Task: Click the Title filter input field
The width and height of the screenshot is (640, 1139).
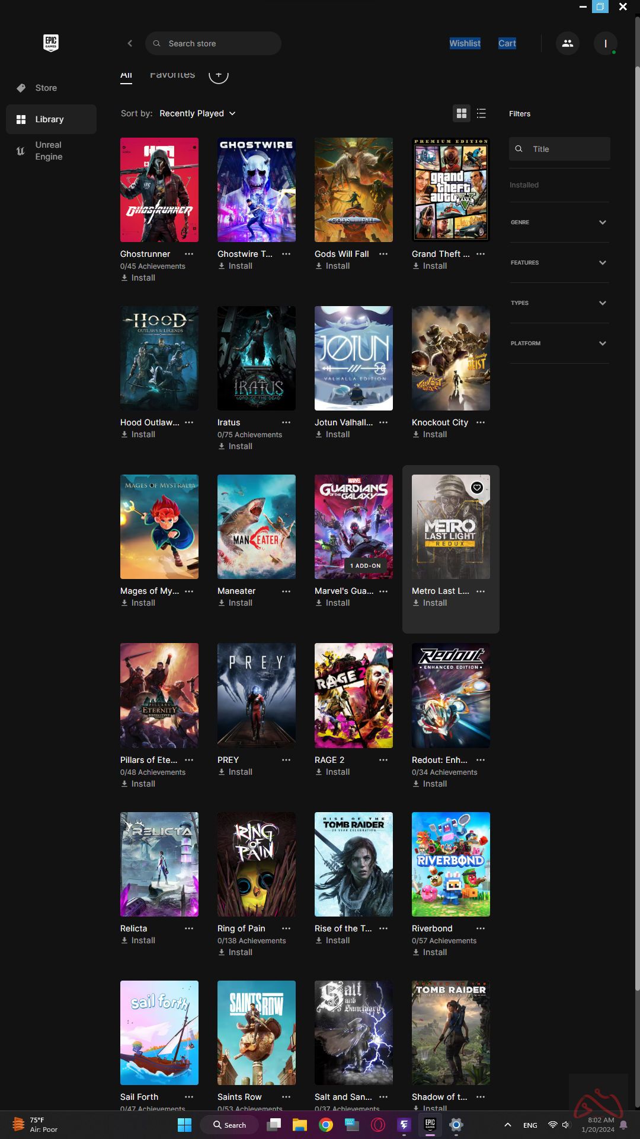Action: 566,149
